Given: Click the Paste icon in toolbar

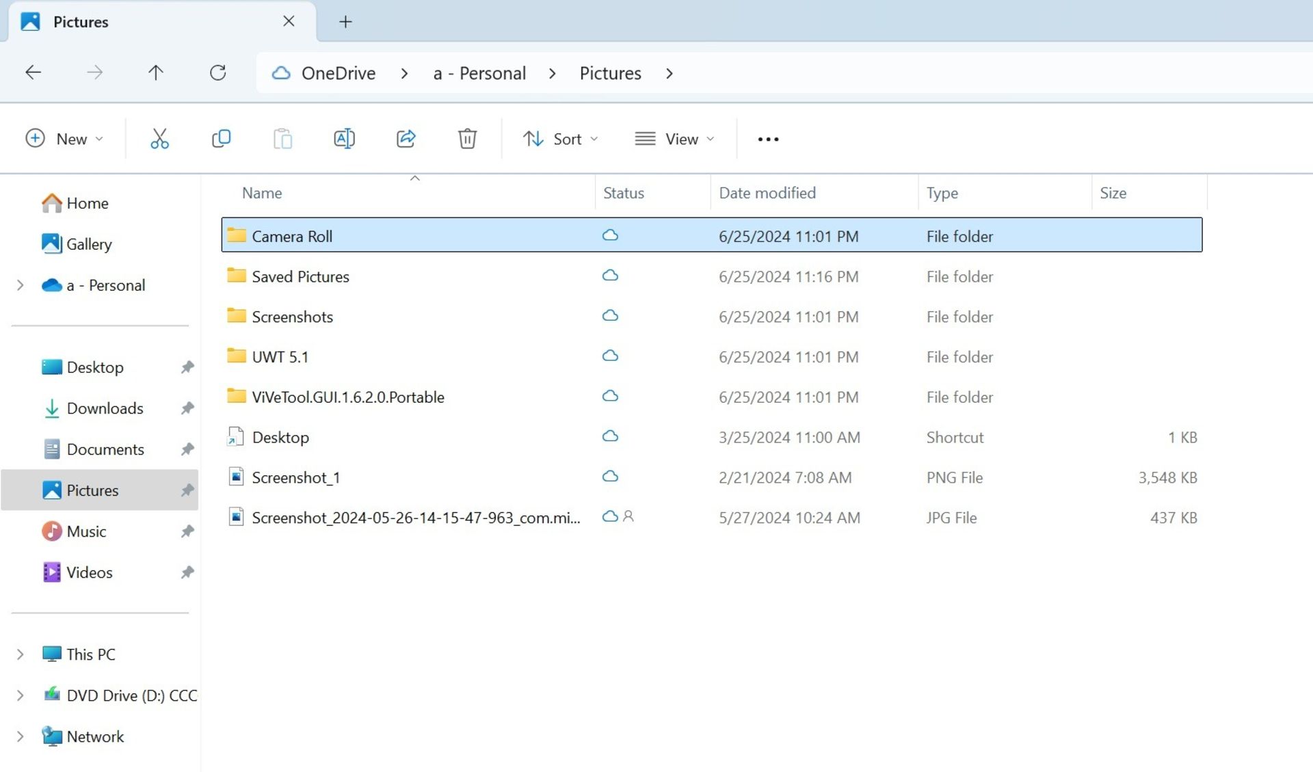Looking at the screenshot, I should (x=282, y=138).
